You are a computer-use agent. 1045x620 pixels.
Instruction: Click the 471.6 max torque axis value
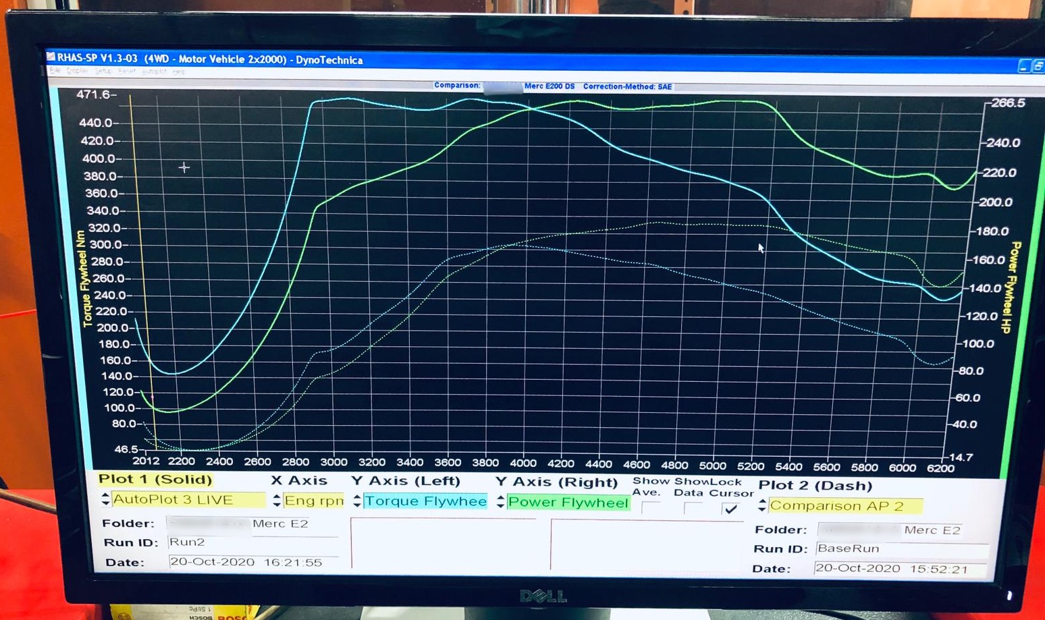click(x=92, y=94)
